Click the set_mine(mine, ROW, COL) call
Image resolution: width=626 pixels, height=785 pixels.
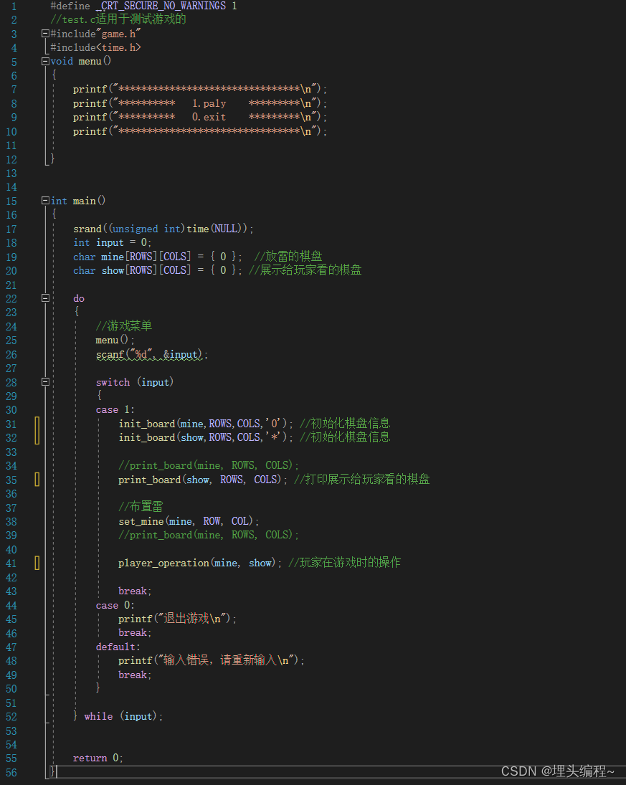coord(189,521)
